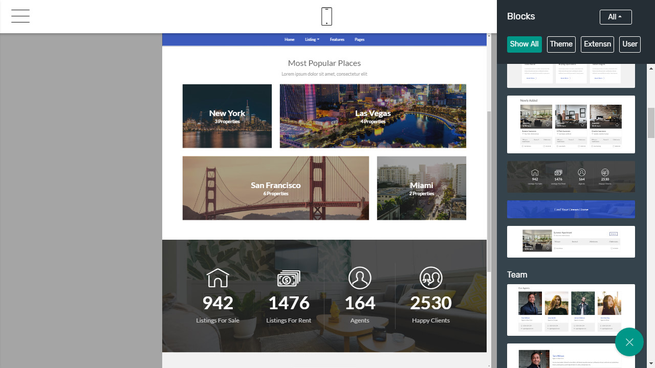Viewport: 655px width, 368px height.
Task: Click the blocks panel scrollbar thumb
Action: [x=651, y=123]
